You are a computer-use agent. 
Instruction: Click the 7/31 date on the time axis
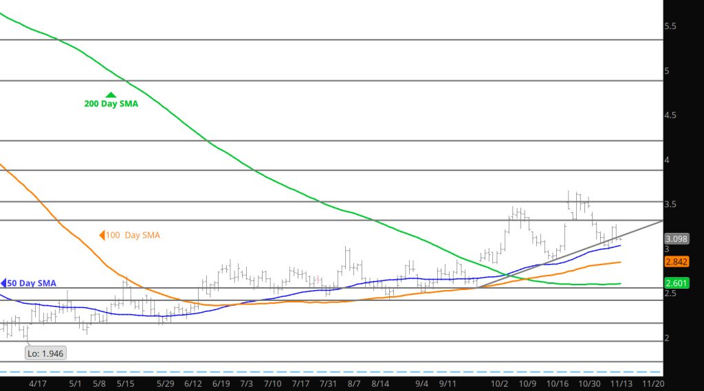(329, 383)
